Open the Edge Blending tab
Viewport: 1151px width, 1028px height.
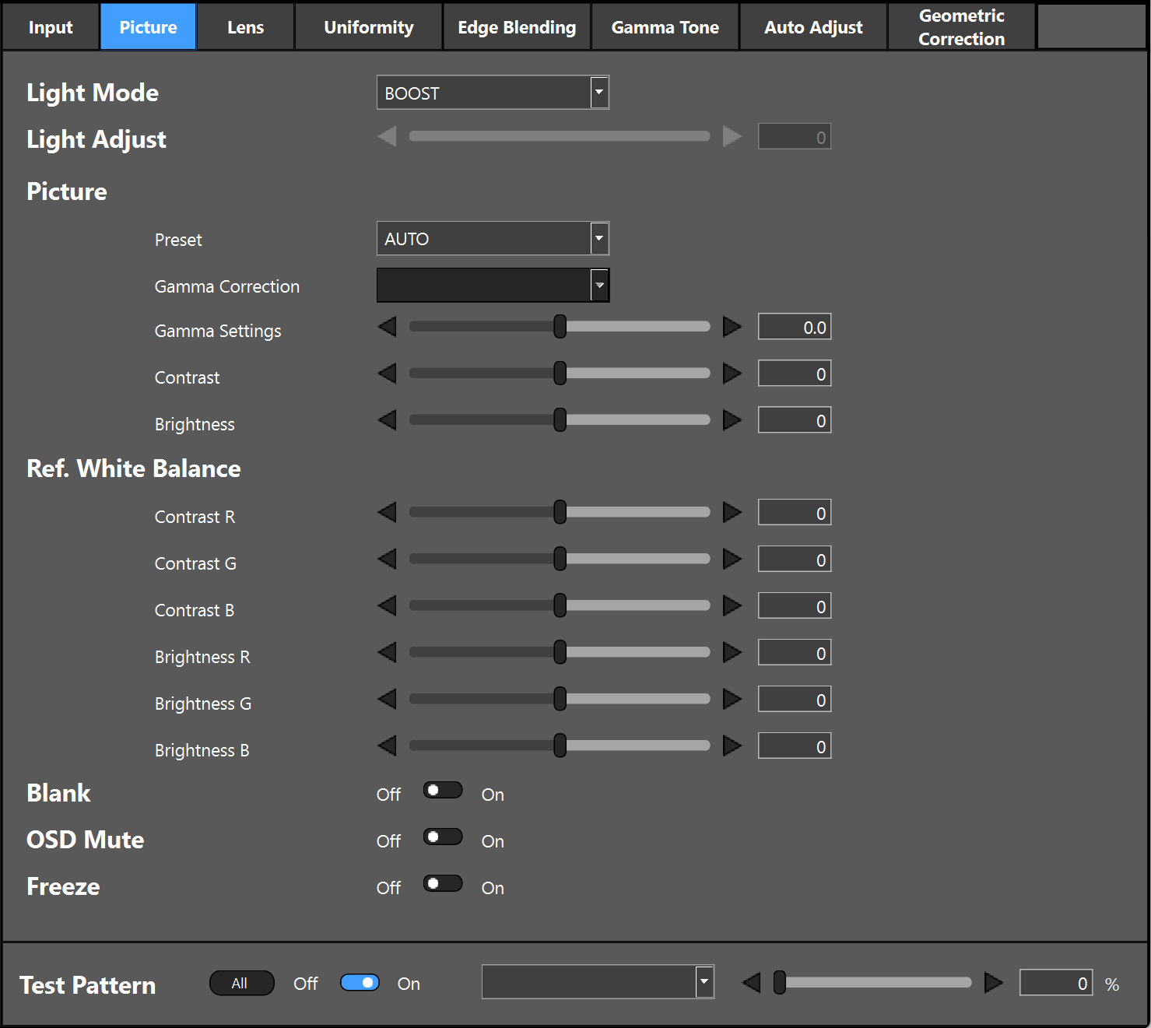(517, 27)
